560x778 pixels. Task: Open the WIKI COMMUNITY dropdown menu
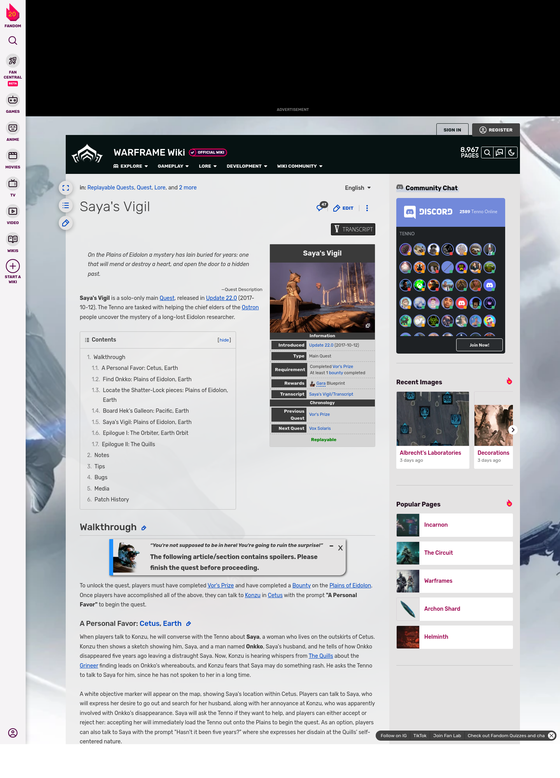click(x=300, y=166)
